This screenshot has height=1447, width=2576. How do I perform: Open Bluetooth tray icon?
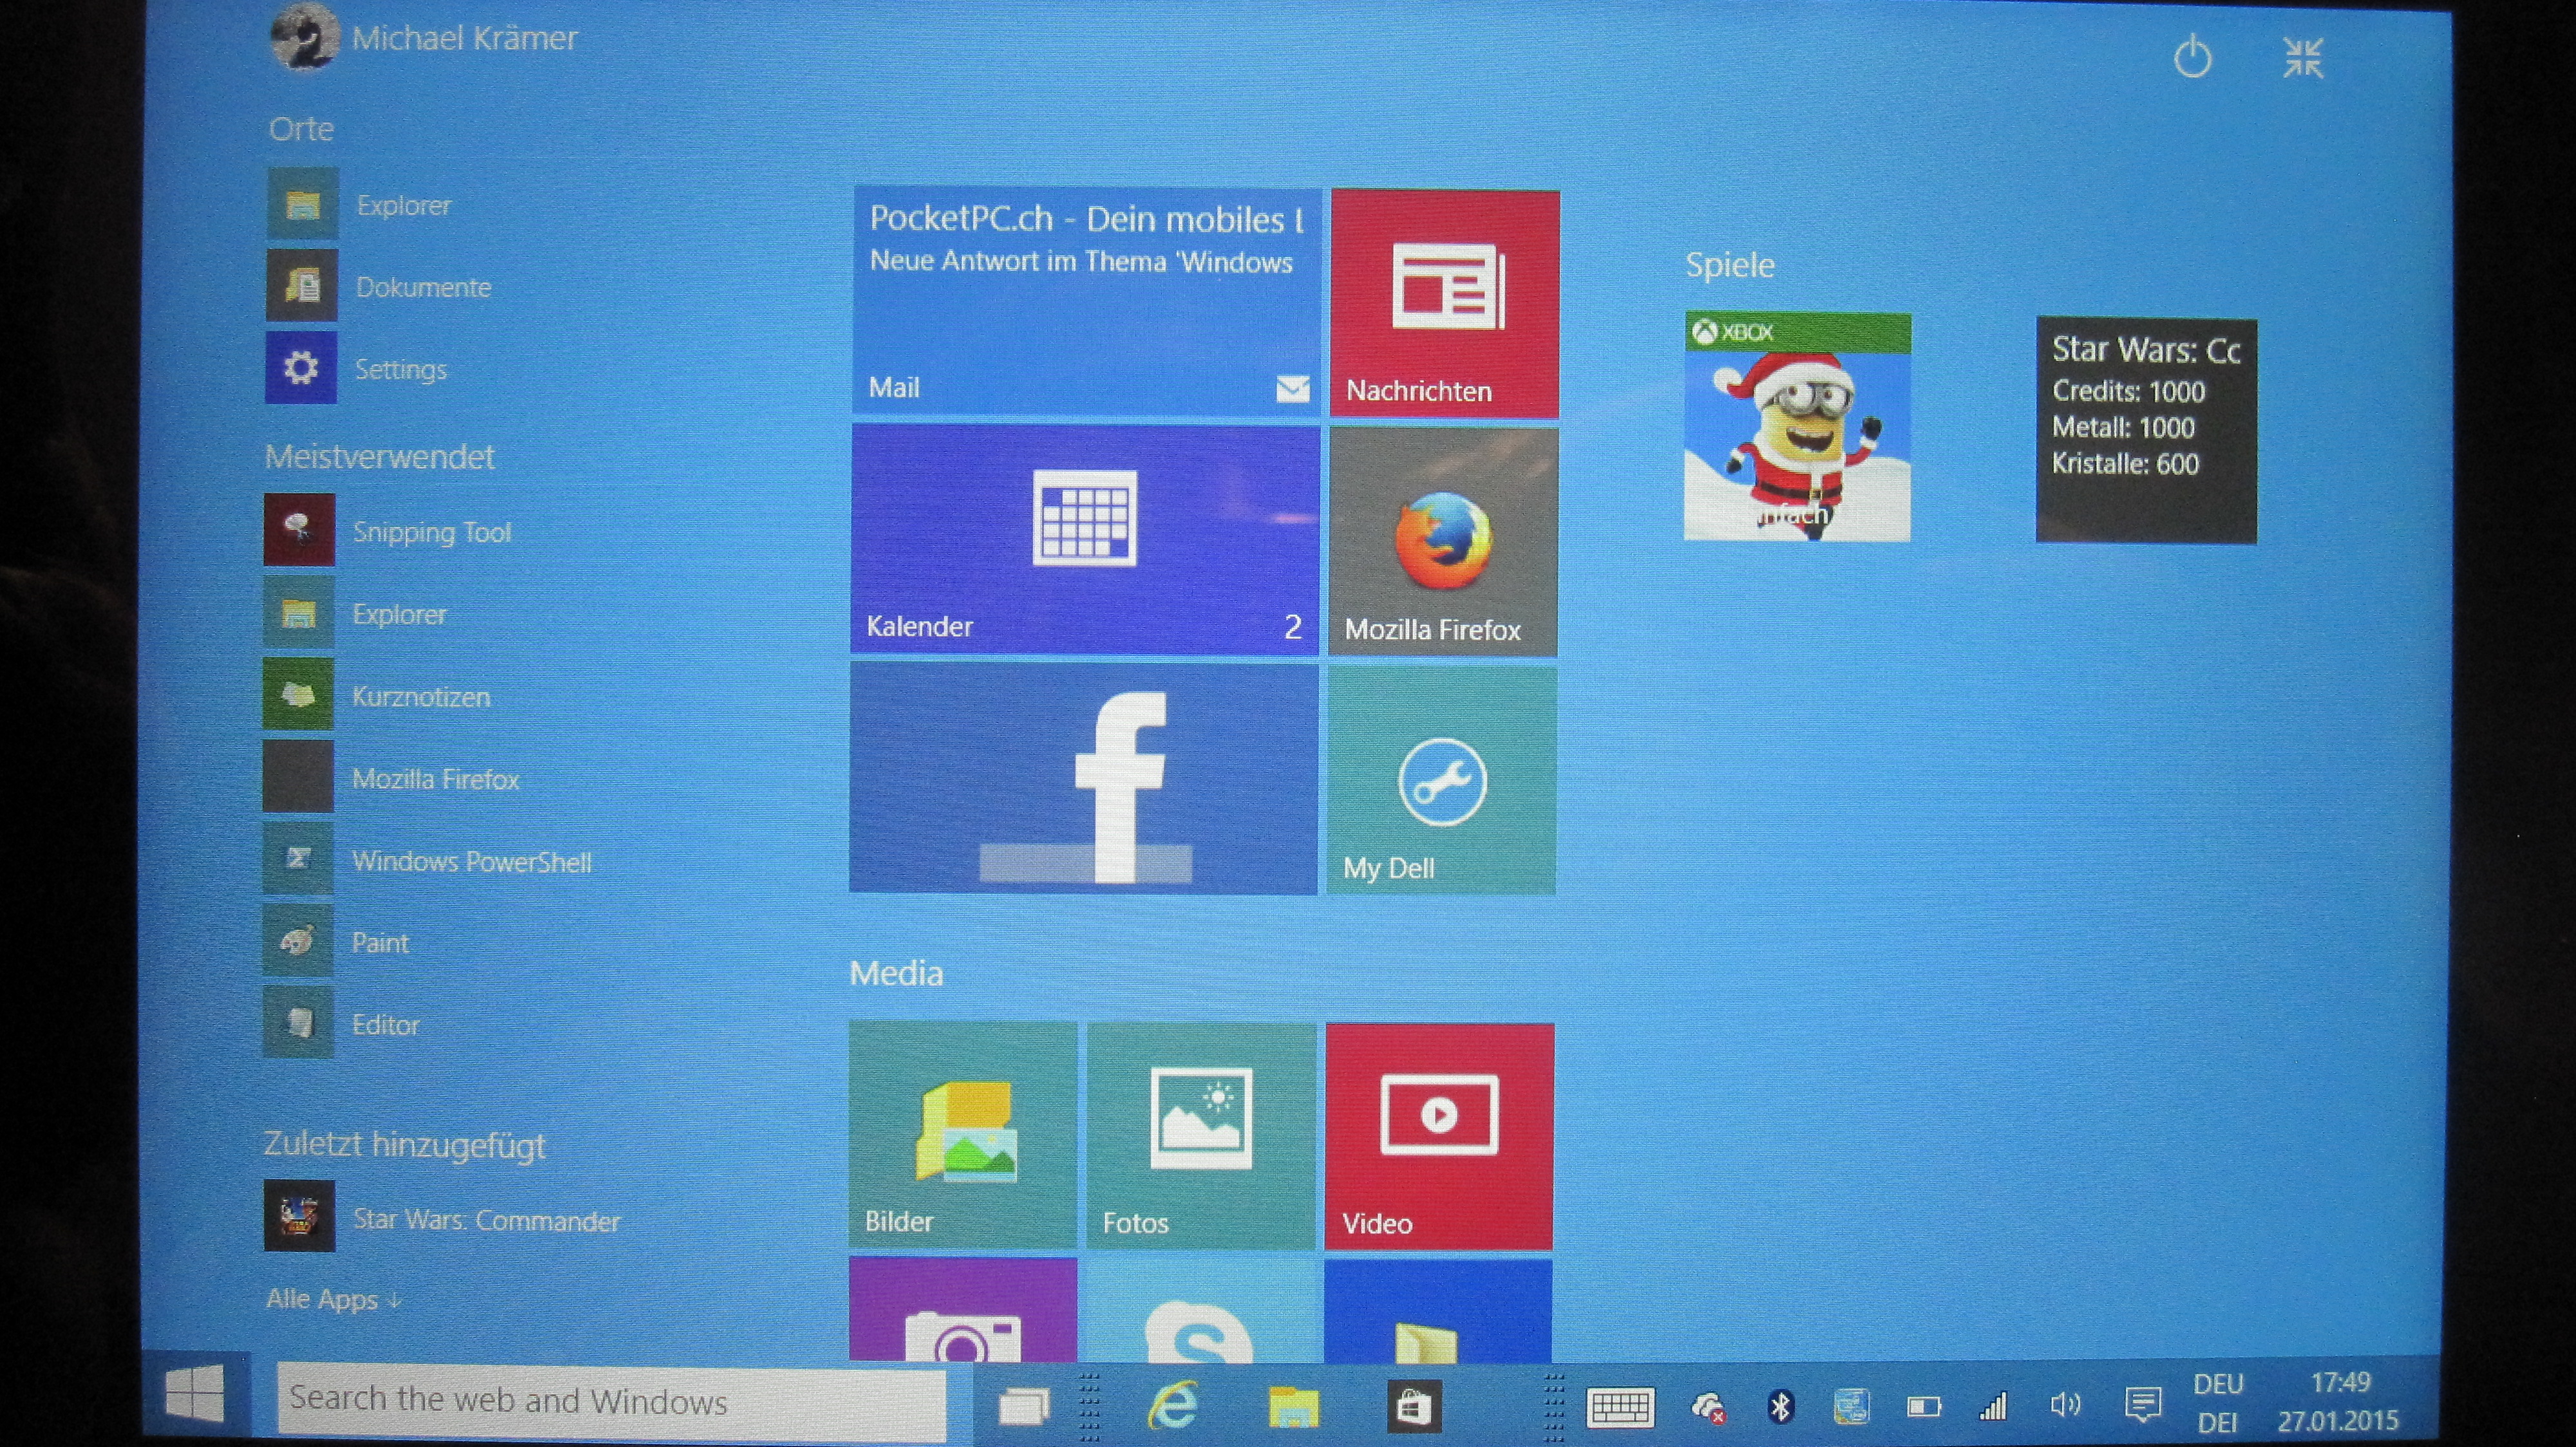[1780, 1407]
